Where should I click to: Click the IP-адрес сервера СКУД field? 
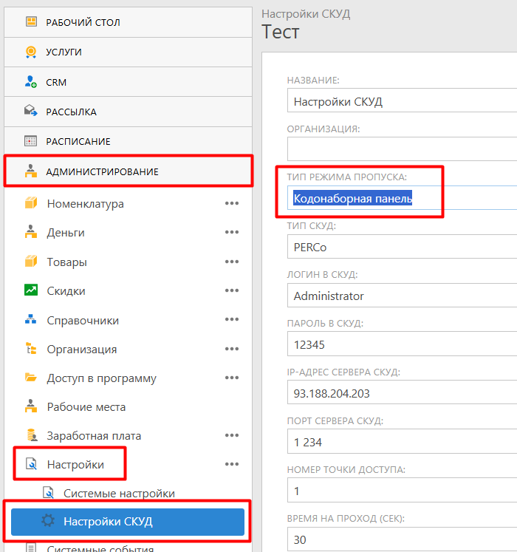click(402, 393)
